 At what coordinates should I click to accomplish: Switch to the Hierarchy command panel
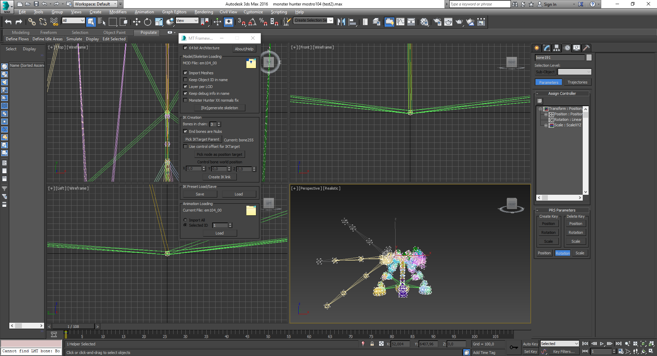(556, 48)
